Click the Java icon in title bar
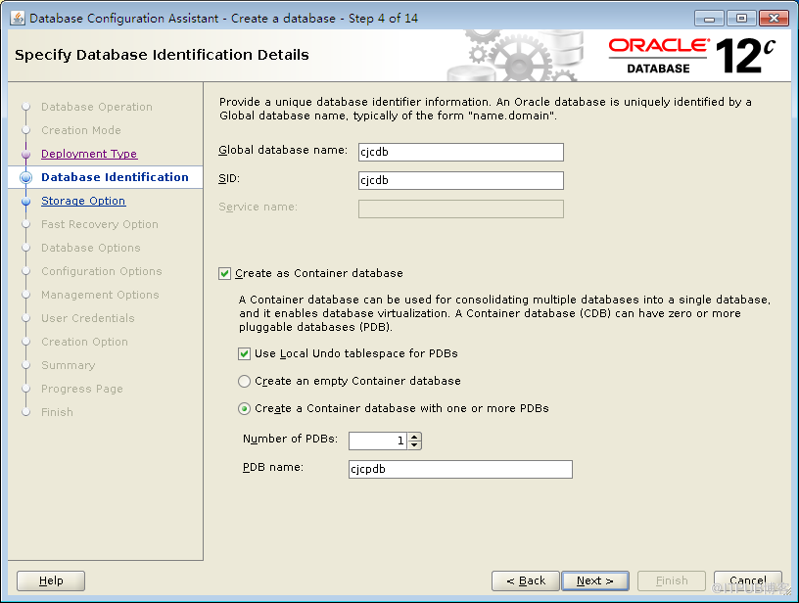799x603 pixels. point(18,19)
